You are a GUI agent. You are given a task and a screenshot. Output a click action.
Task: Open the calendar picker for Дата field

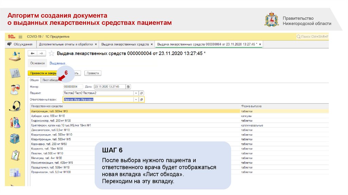click(128, 87)
